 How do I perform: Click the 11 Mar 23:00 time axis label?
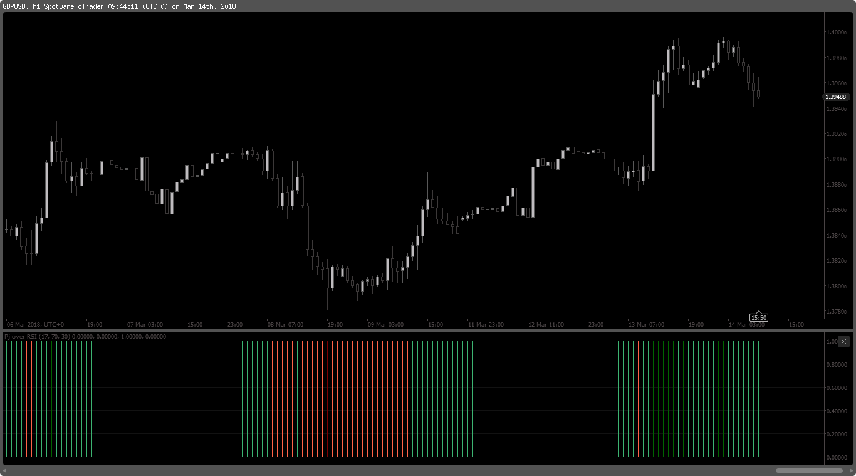(486, 325)
